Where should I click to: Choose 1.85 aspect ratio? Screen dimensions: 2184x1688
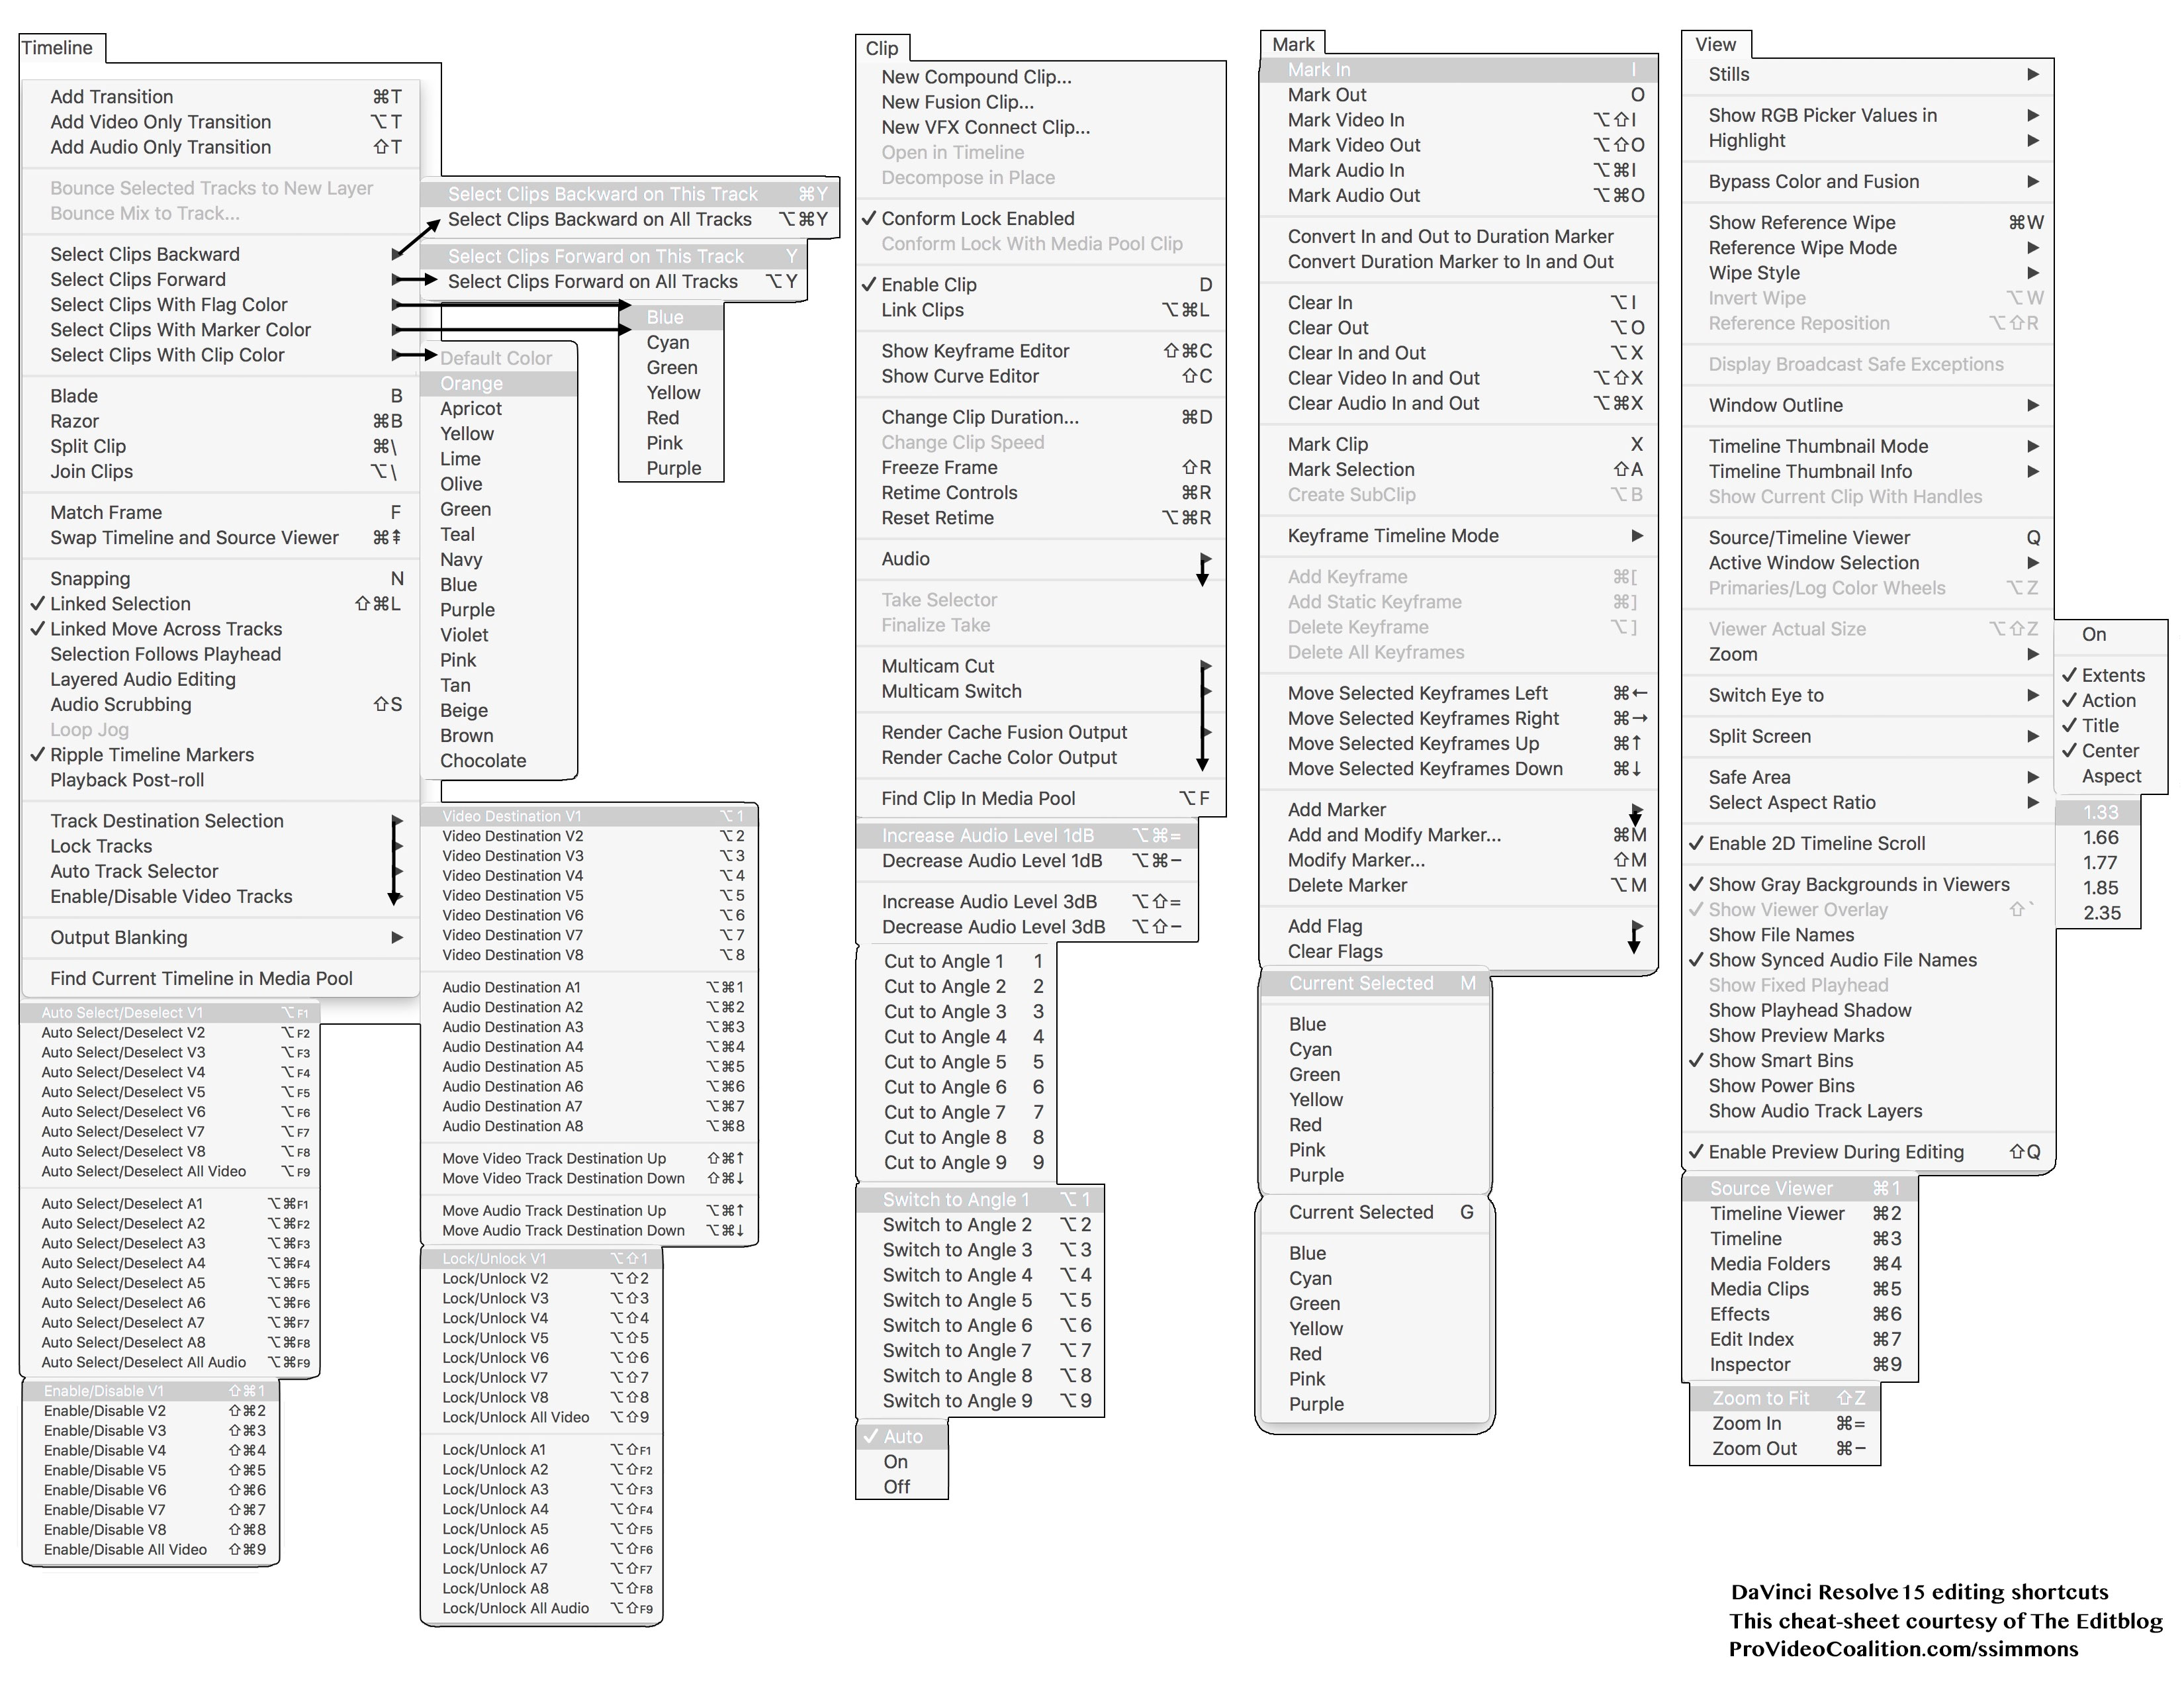coord(2098,887)
